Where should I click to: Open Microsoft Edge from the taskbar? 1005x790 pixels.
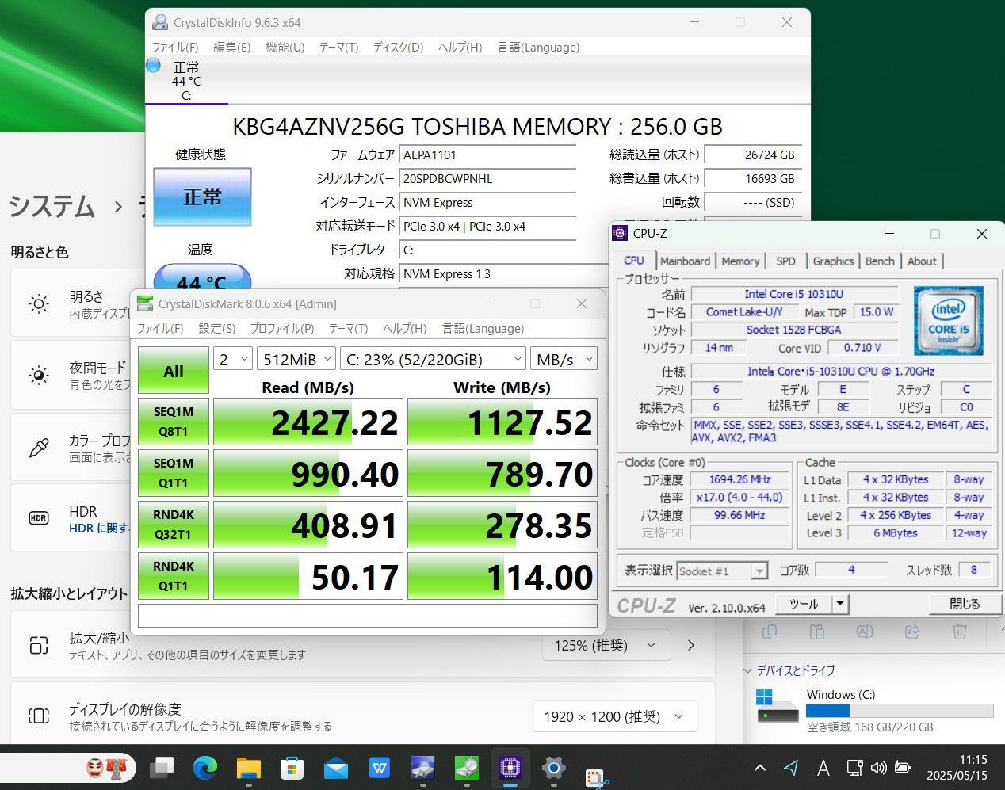pos(205,767)
